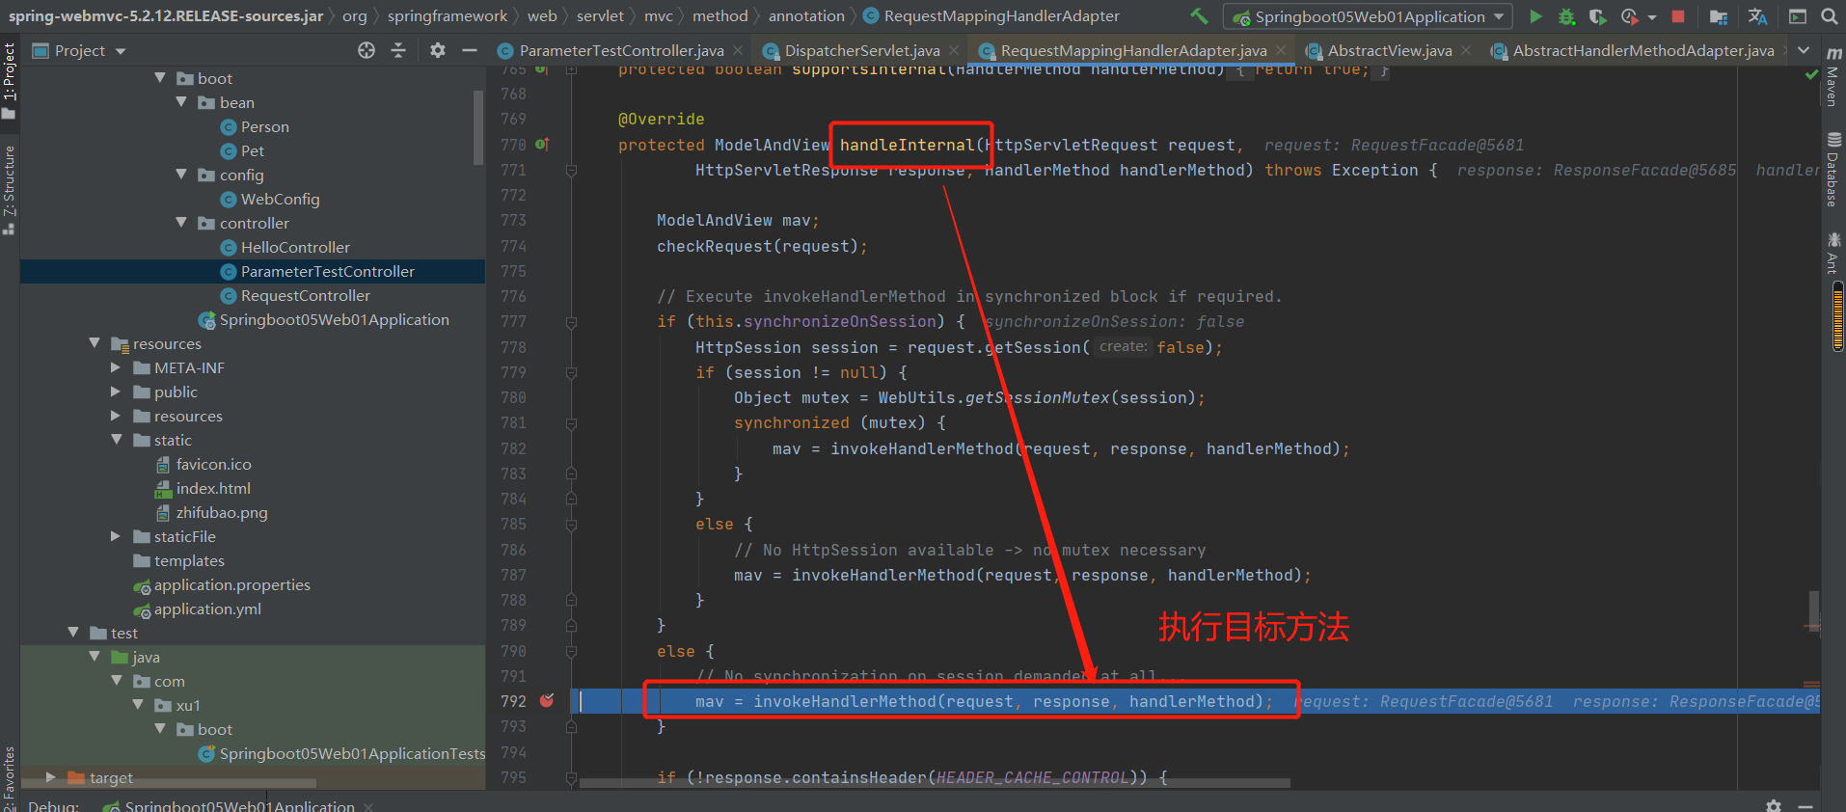Collapse the test folder
Screen dimensions: 1846x812
point(73,633)
